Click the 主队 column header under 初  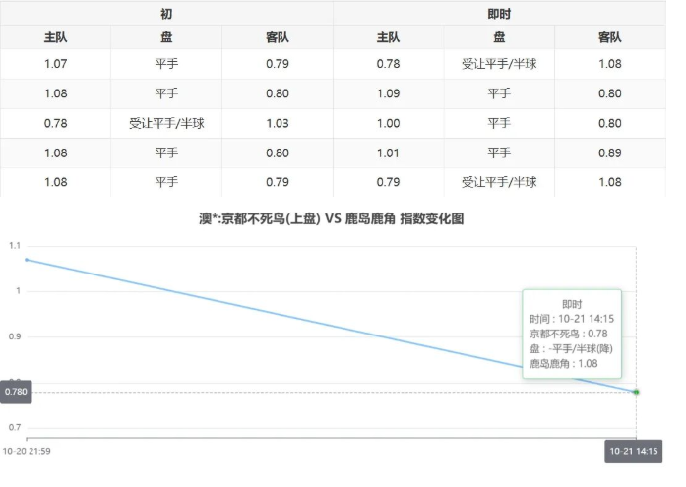point(55,38)
